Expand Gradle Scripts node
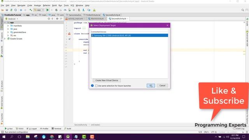The height and width of the screenshot is (140, 249). point(5,39)
